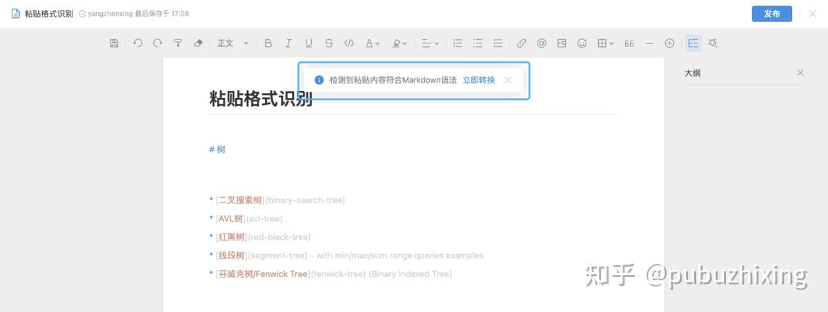
Task: Close the 大纲 outline panel
Action: click(x=800, y=72)
